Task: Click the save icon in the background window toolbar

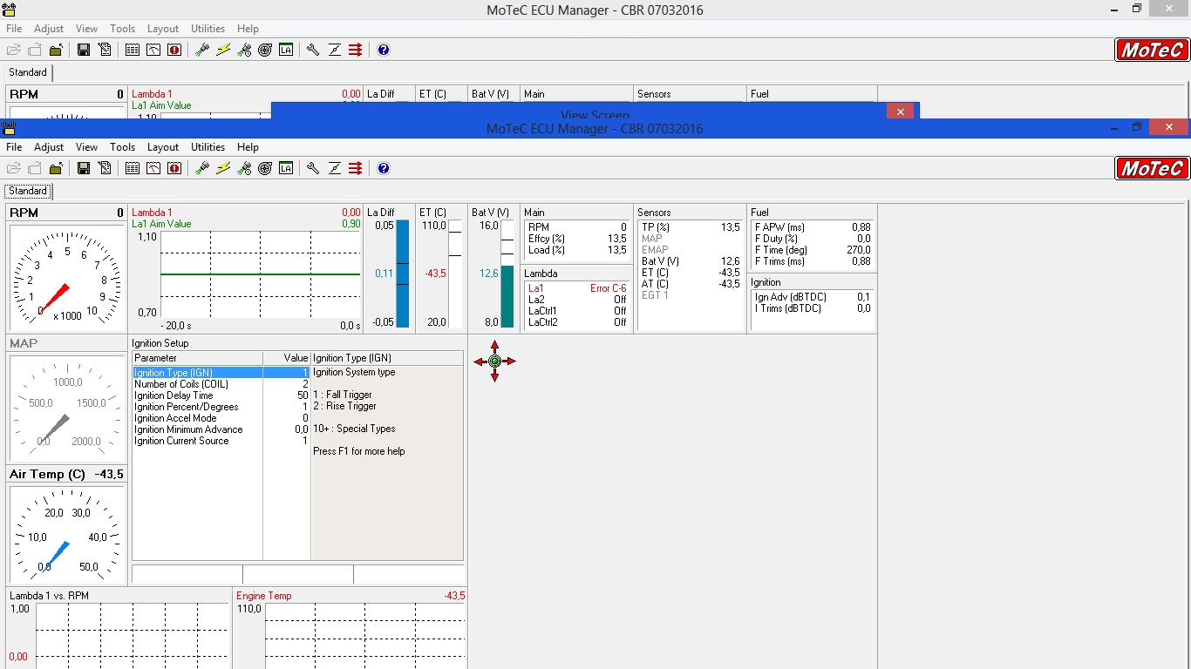Action: pyautogui.click(x=84, y=50)
